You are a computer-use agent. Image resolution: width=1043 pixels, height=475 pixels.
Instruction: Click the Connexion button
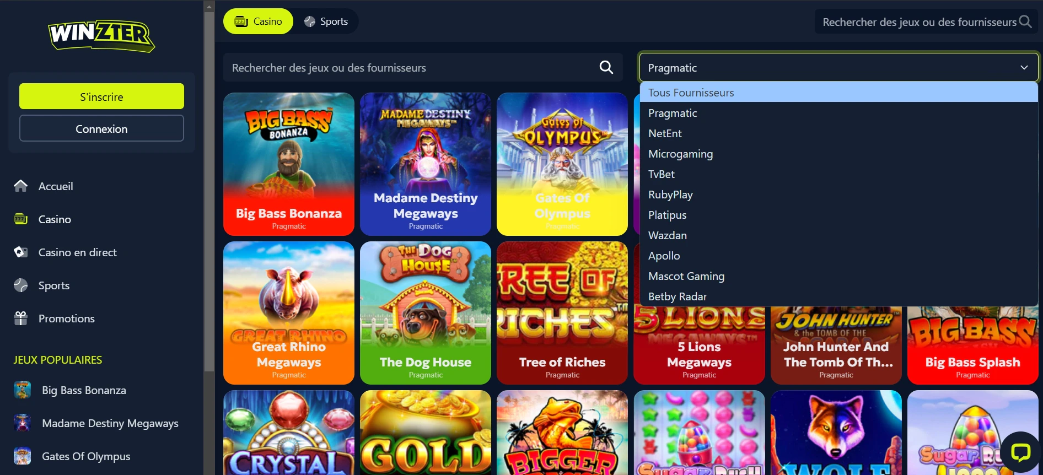coord(101,128)
